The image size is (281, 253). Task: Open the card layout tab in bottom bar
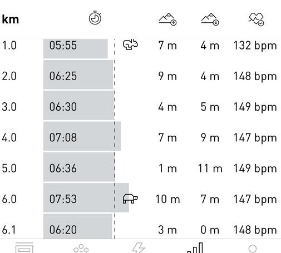[24, 247]
